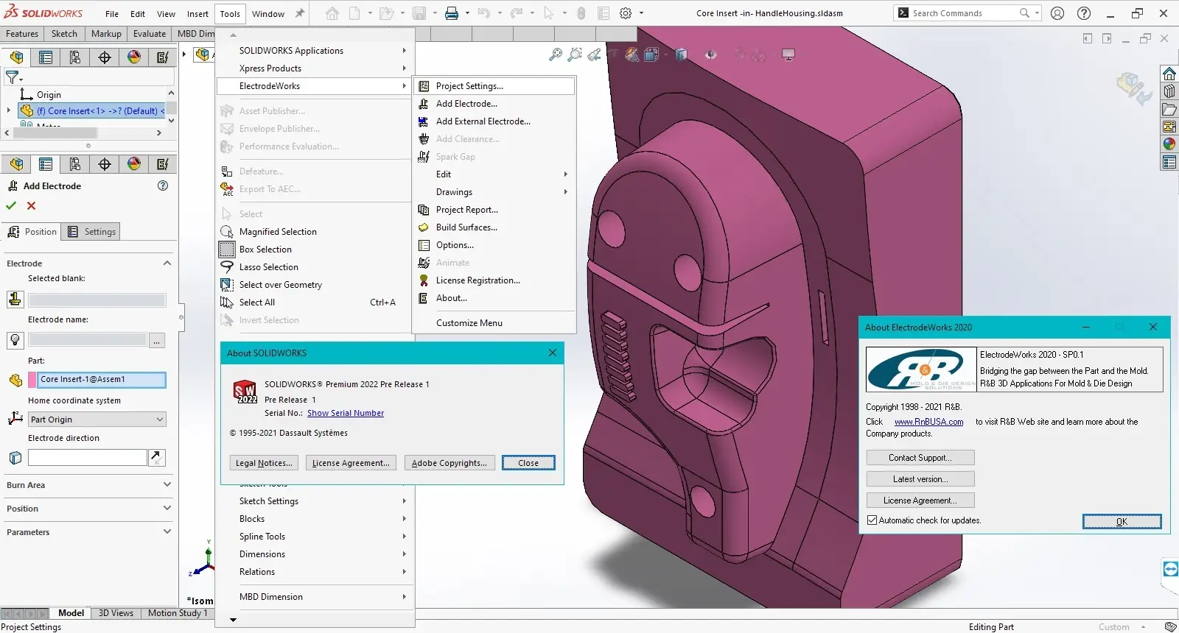This screenshot has width=1179, height=633.
Task: Toggle Automatic check for updates checkbox
Action: (872, 520)
